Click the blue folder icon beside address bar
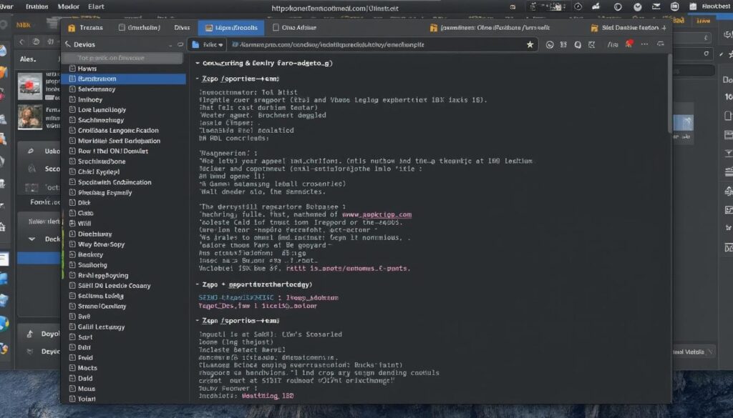733x418 pixels. [x=195, y=44]
